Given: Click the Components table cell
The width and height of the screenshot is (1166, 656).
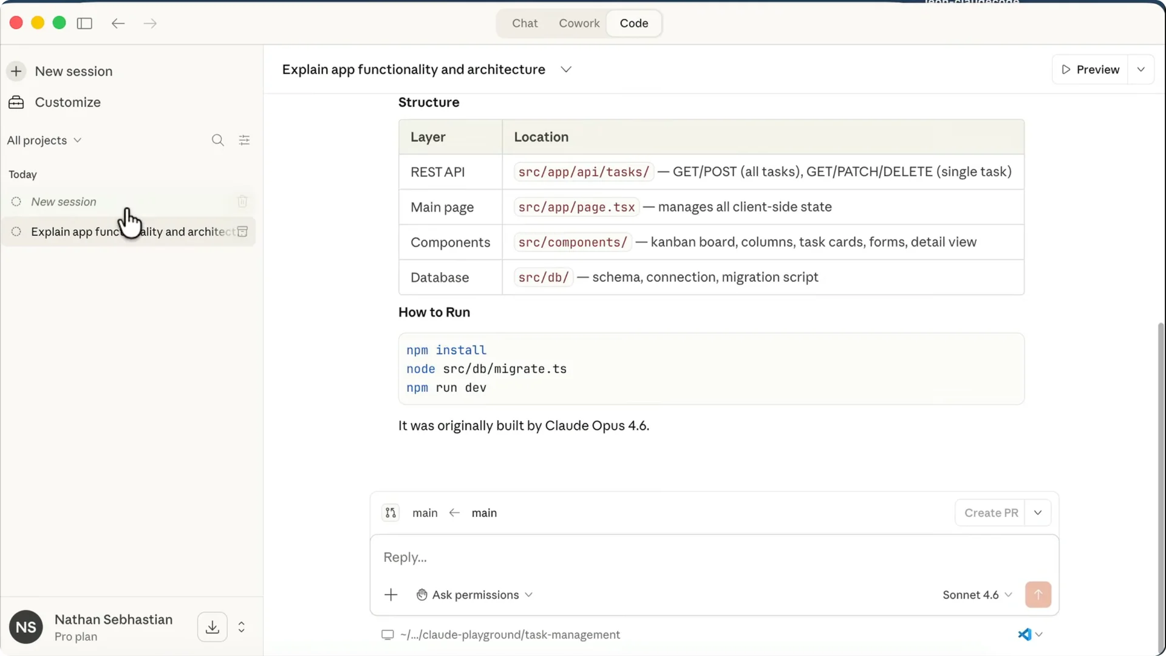Looking at the screenshot, I should (451, 242).
